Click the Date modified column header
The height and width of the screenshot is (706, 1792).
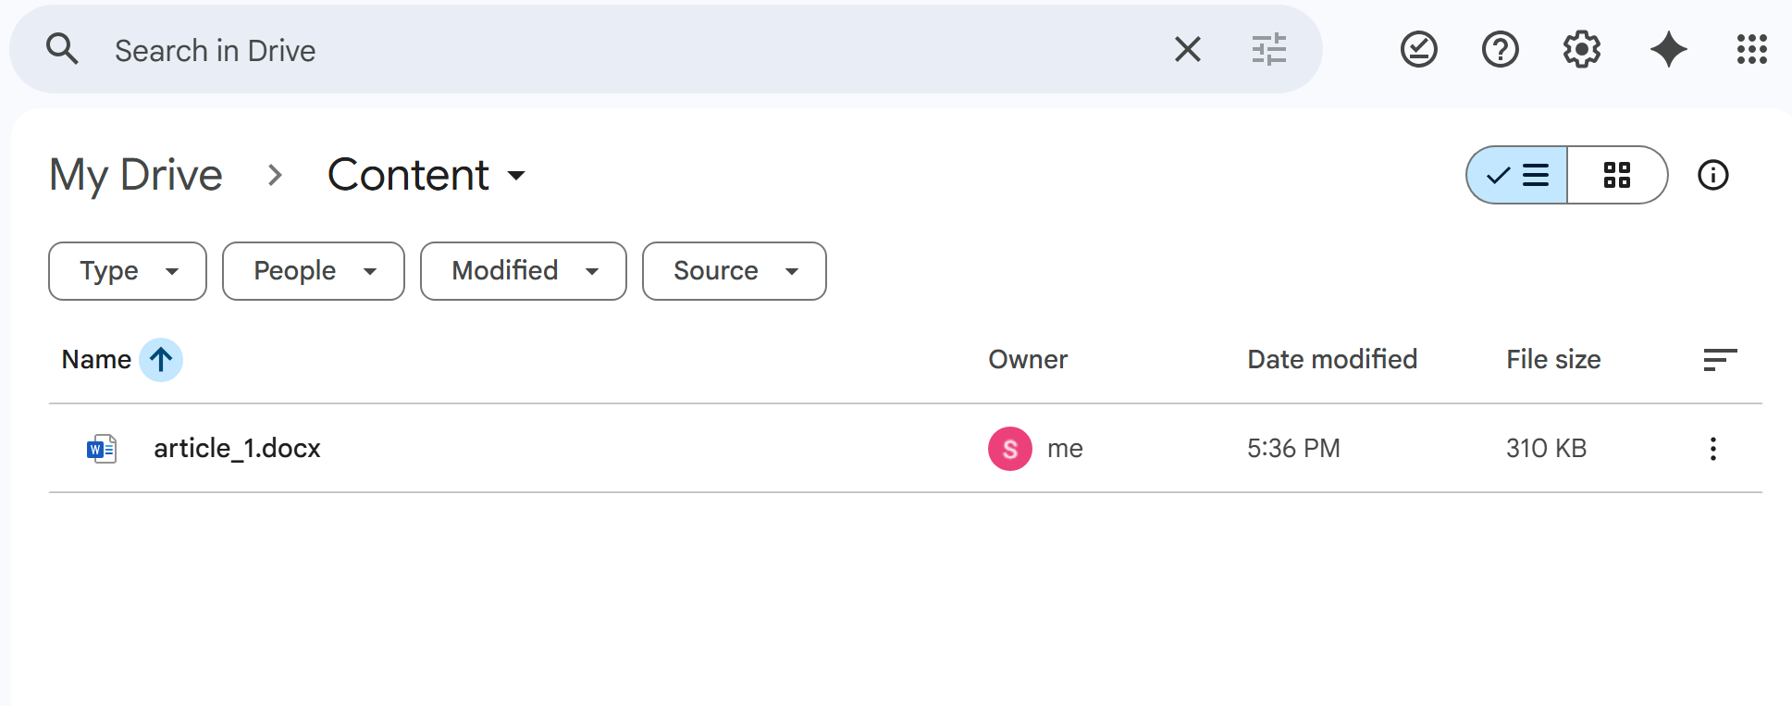click(1332, 359)
